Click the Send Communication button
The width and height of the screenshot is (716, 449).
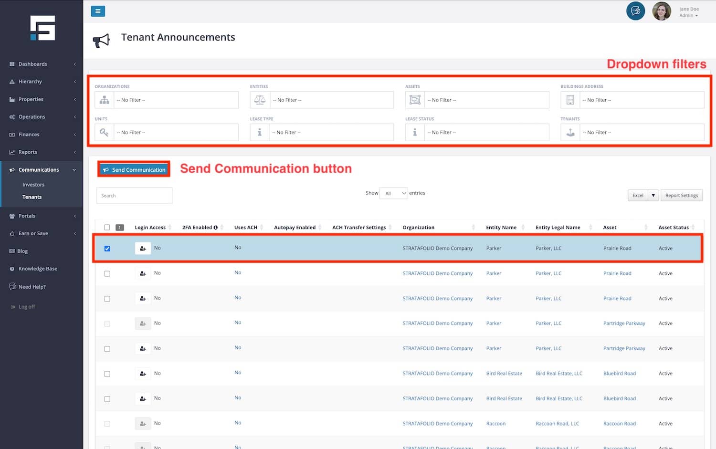click(134, 170)
